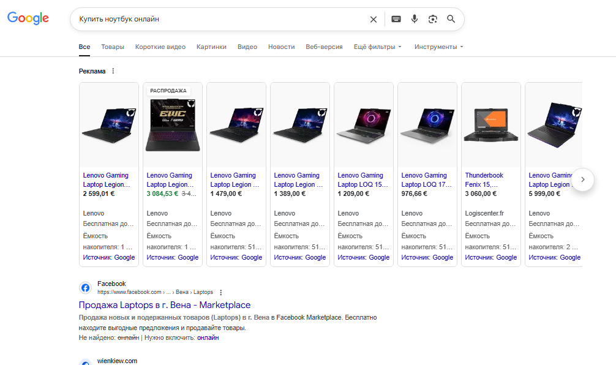Click the price 976,66 €
Screen dimensions: 616x365
click(414, 194)
